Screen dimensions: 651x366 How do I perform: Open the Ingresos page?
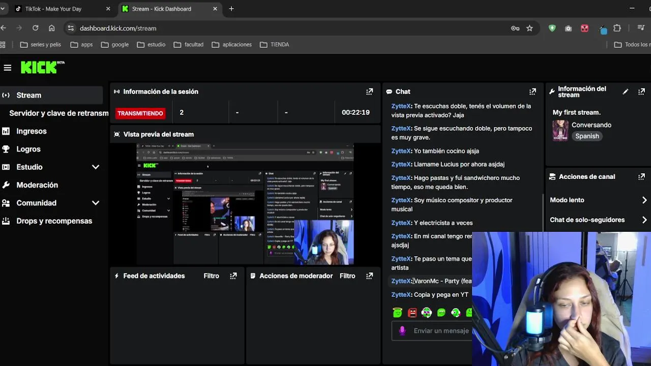(32, 131)
